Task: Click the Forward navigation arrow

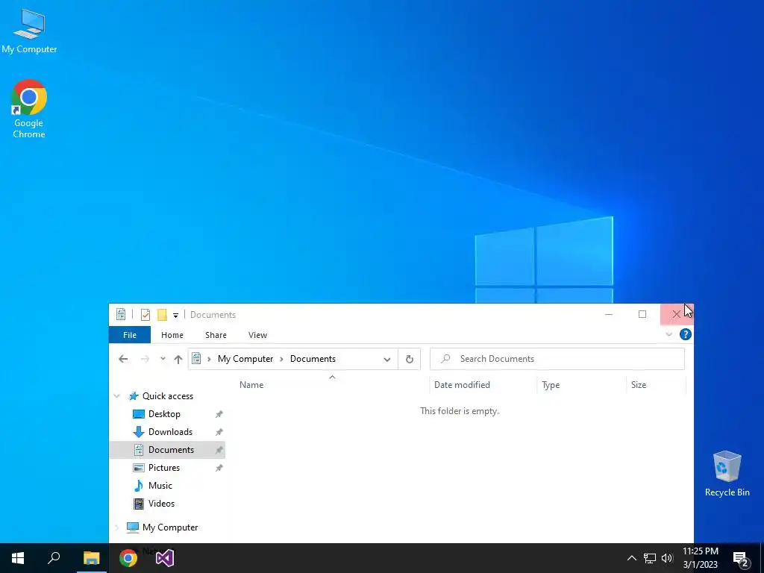Action: 145,359
